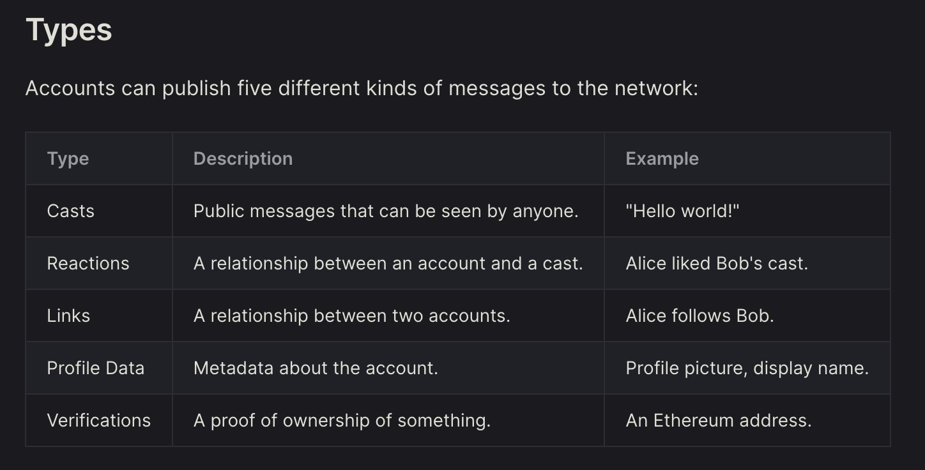The width and height of the screenshot is (925, 470).
Task: Click the Example column header
Action: [x=662, y=158]
